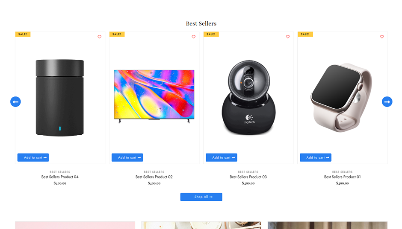Click the colorful TV product image
This screenshot has width=402, height=229.
point(154,96)
